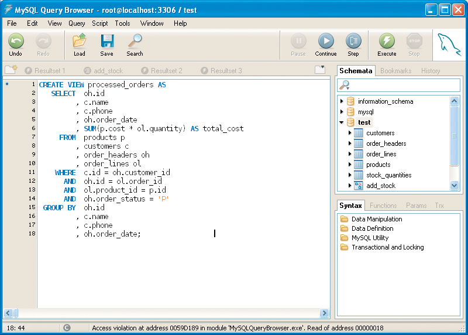Expand the products table node
The image size is (468, 335).
coord(350,165)
